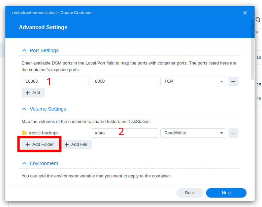
Task: Select the /restic-backups folder entry
Action: (40, 133)
